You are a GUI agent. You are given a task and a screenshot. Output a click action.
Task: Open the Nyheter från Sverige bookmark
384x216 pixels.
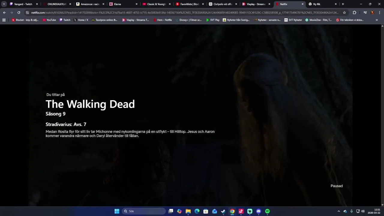coord(236,20)
